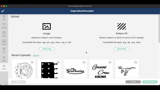Open options menu on smiley gear upload
Screen dimensions: 160x90
pos(32,62)
